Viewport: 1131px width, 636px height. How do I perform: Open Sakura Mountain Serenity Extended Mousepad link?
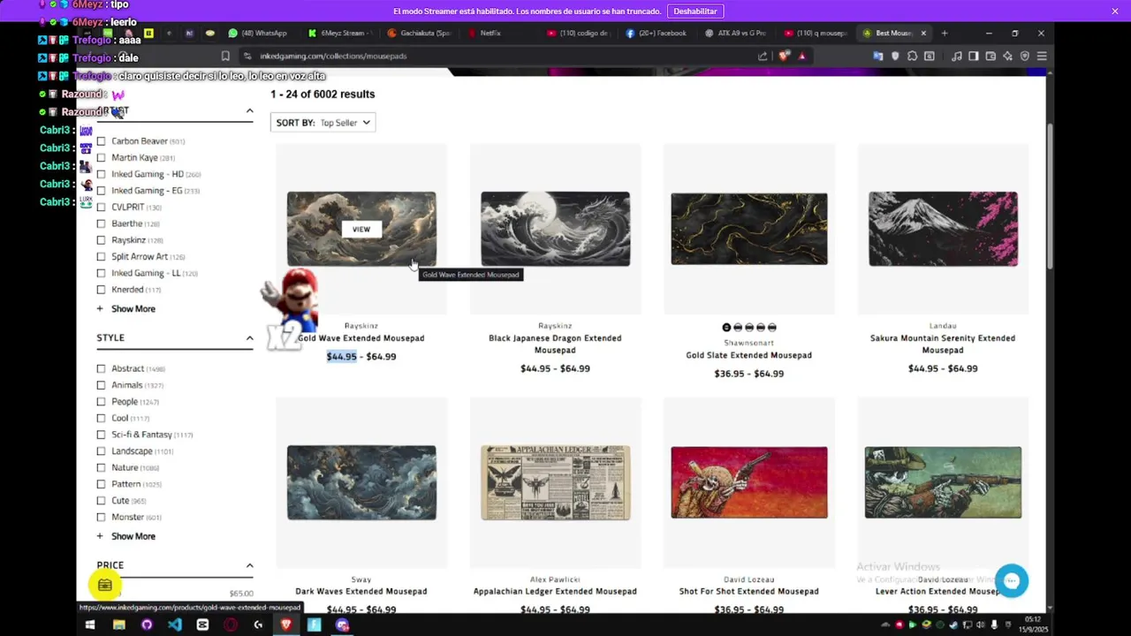click(943, 344)
